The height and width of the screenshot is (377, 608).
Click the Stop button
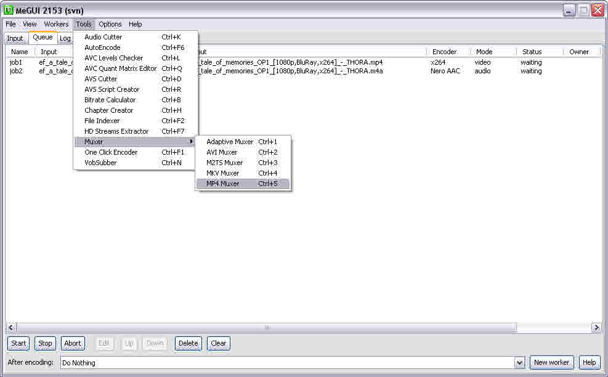tap(45, 343)
